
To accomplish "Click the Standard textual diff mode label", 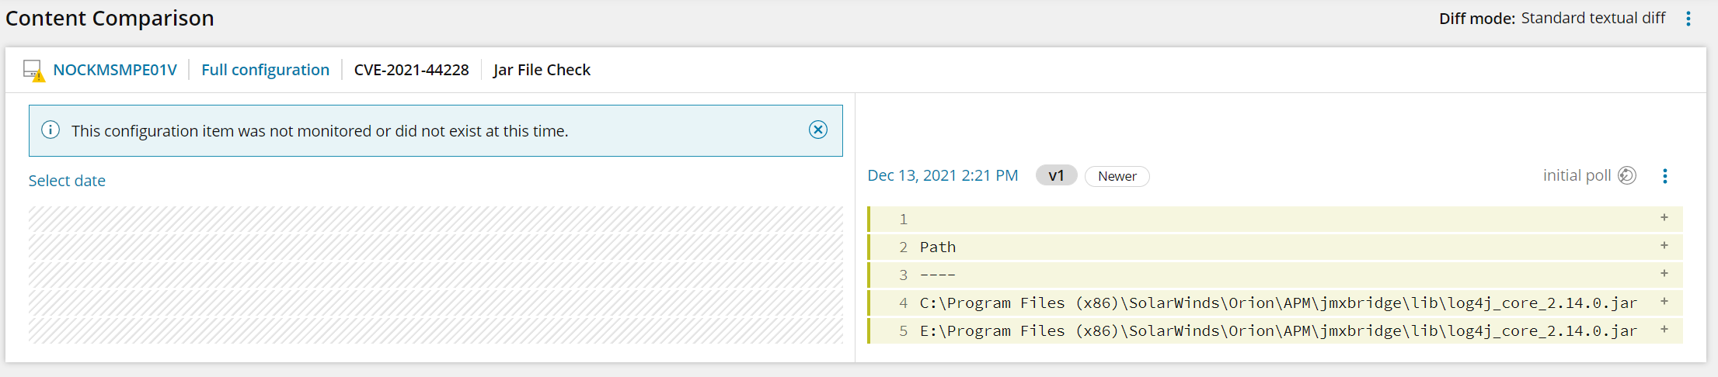I will tap(1593, 19).
